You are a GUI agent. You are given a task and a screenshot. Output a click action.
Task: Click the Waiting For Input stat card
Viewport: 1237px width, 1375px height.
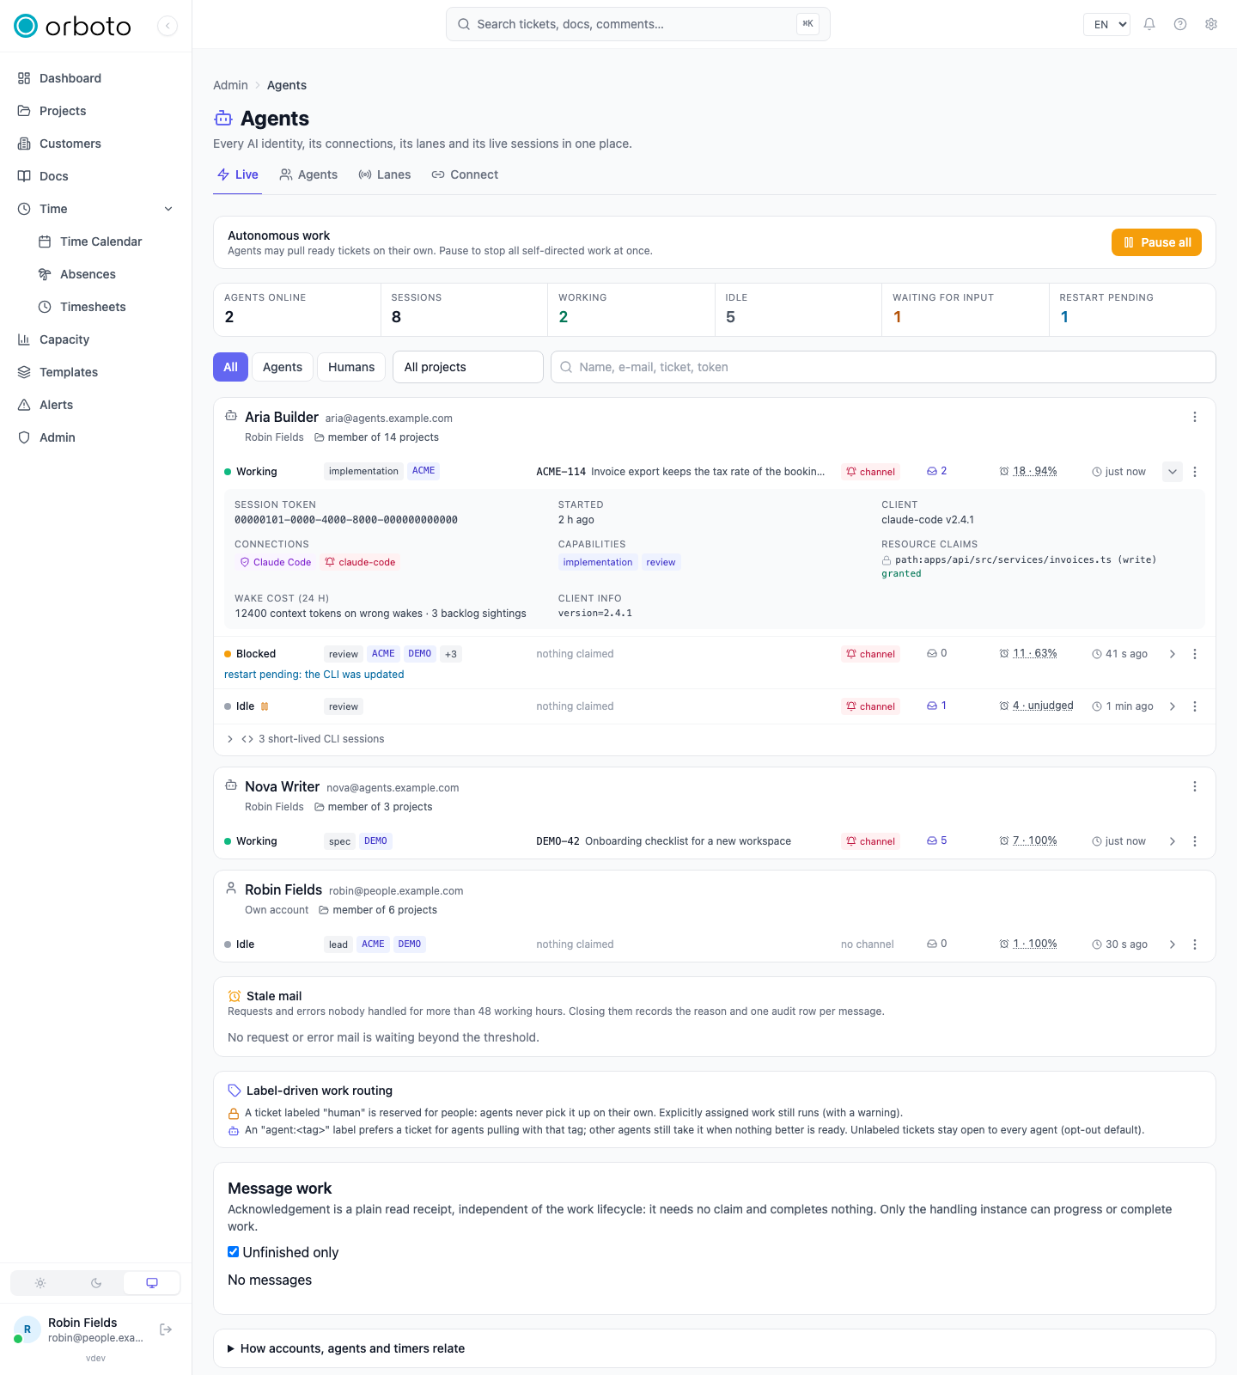pyautogui.click(x=966, y=309)
